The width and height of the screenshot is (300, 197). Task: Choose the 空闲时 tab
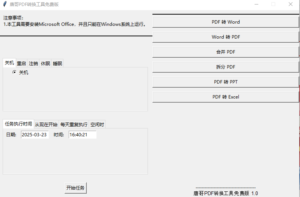pyautogui.click(x=97, y=124)
